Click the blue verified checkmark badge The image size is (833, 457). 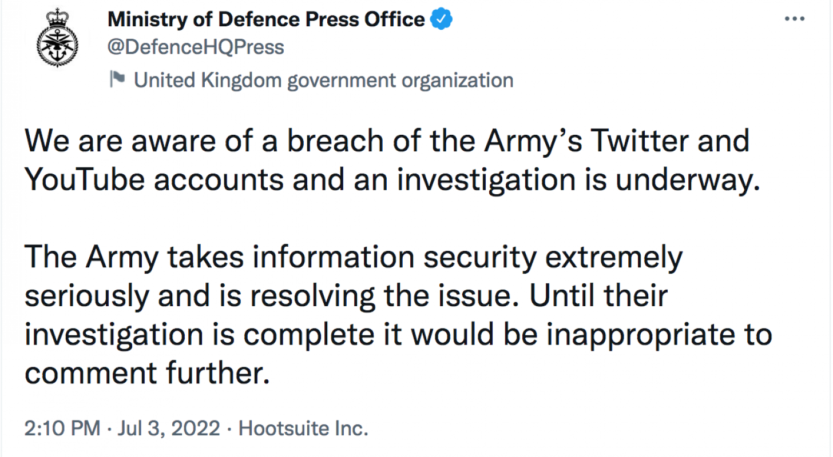(x=441, y=19)
